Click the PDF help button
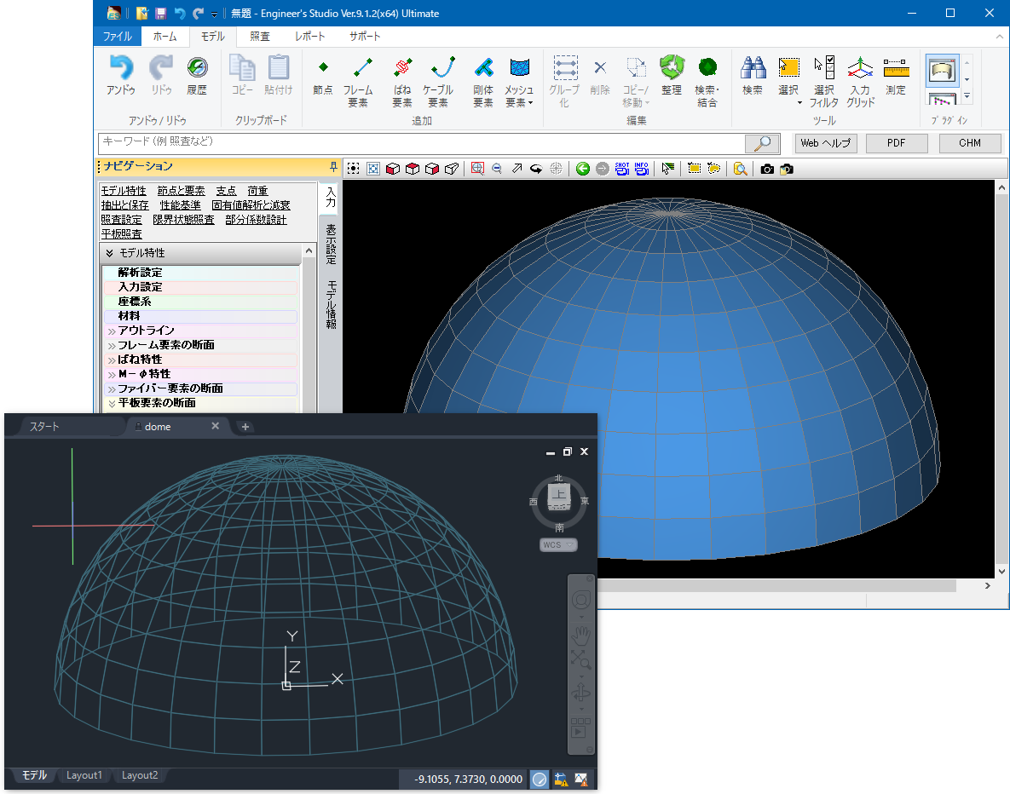This screenshot has width=1010, height=794. coord(896,143)
